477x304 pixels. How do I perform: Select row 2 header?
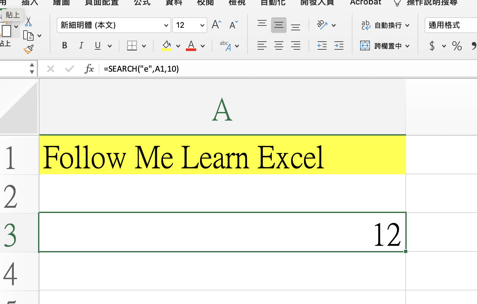coord(19,194)
